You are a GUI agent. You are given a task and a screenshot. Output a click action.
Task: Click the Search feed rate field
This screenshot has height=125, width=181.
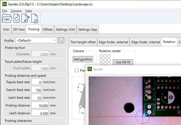click(37, 90)
